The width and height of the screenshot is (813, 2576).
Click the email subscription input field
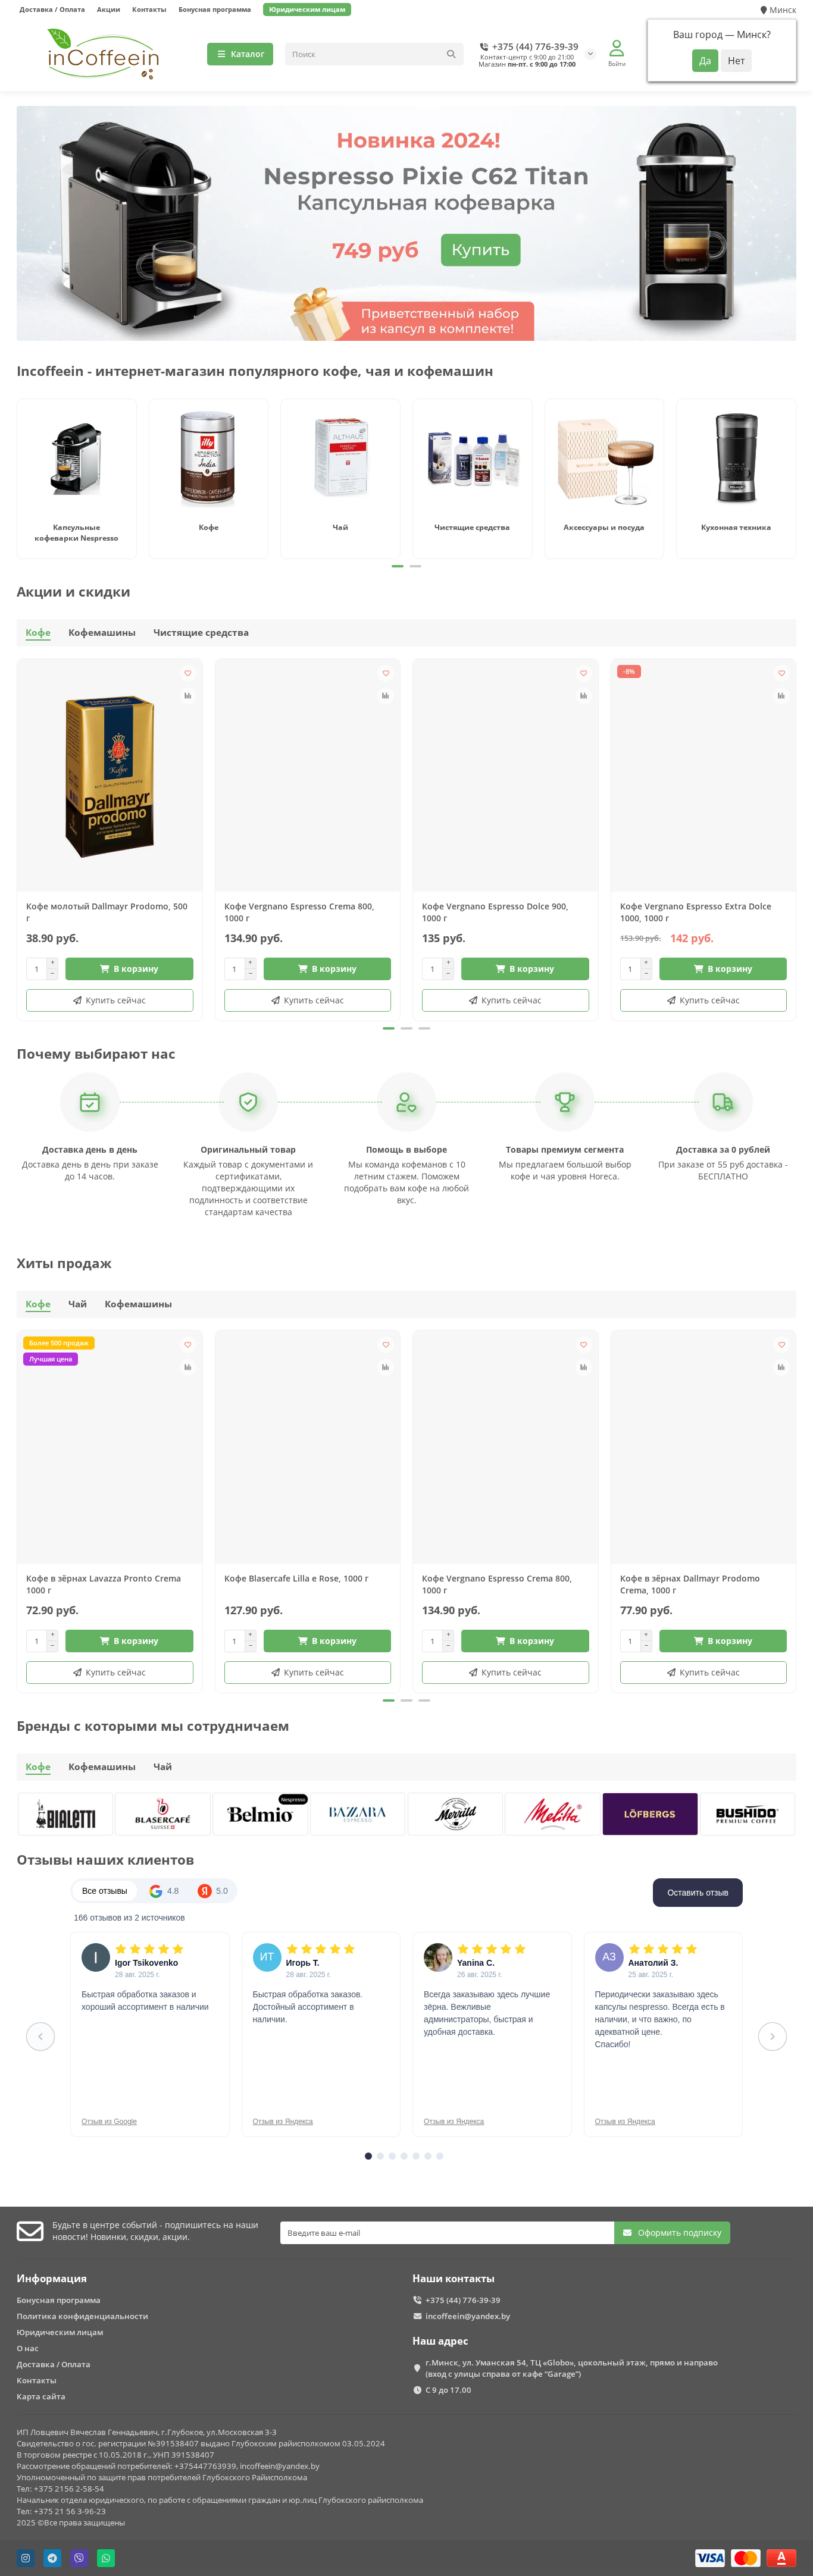pos(446,2233)
